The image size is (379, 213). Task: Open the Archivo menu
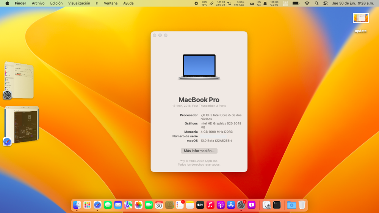coord(38,3)
